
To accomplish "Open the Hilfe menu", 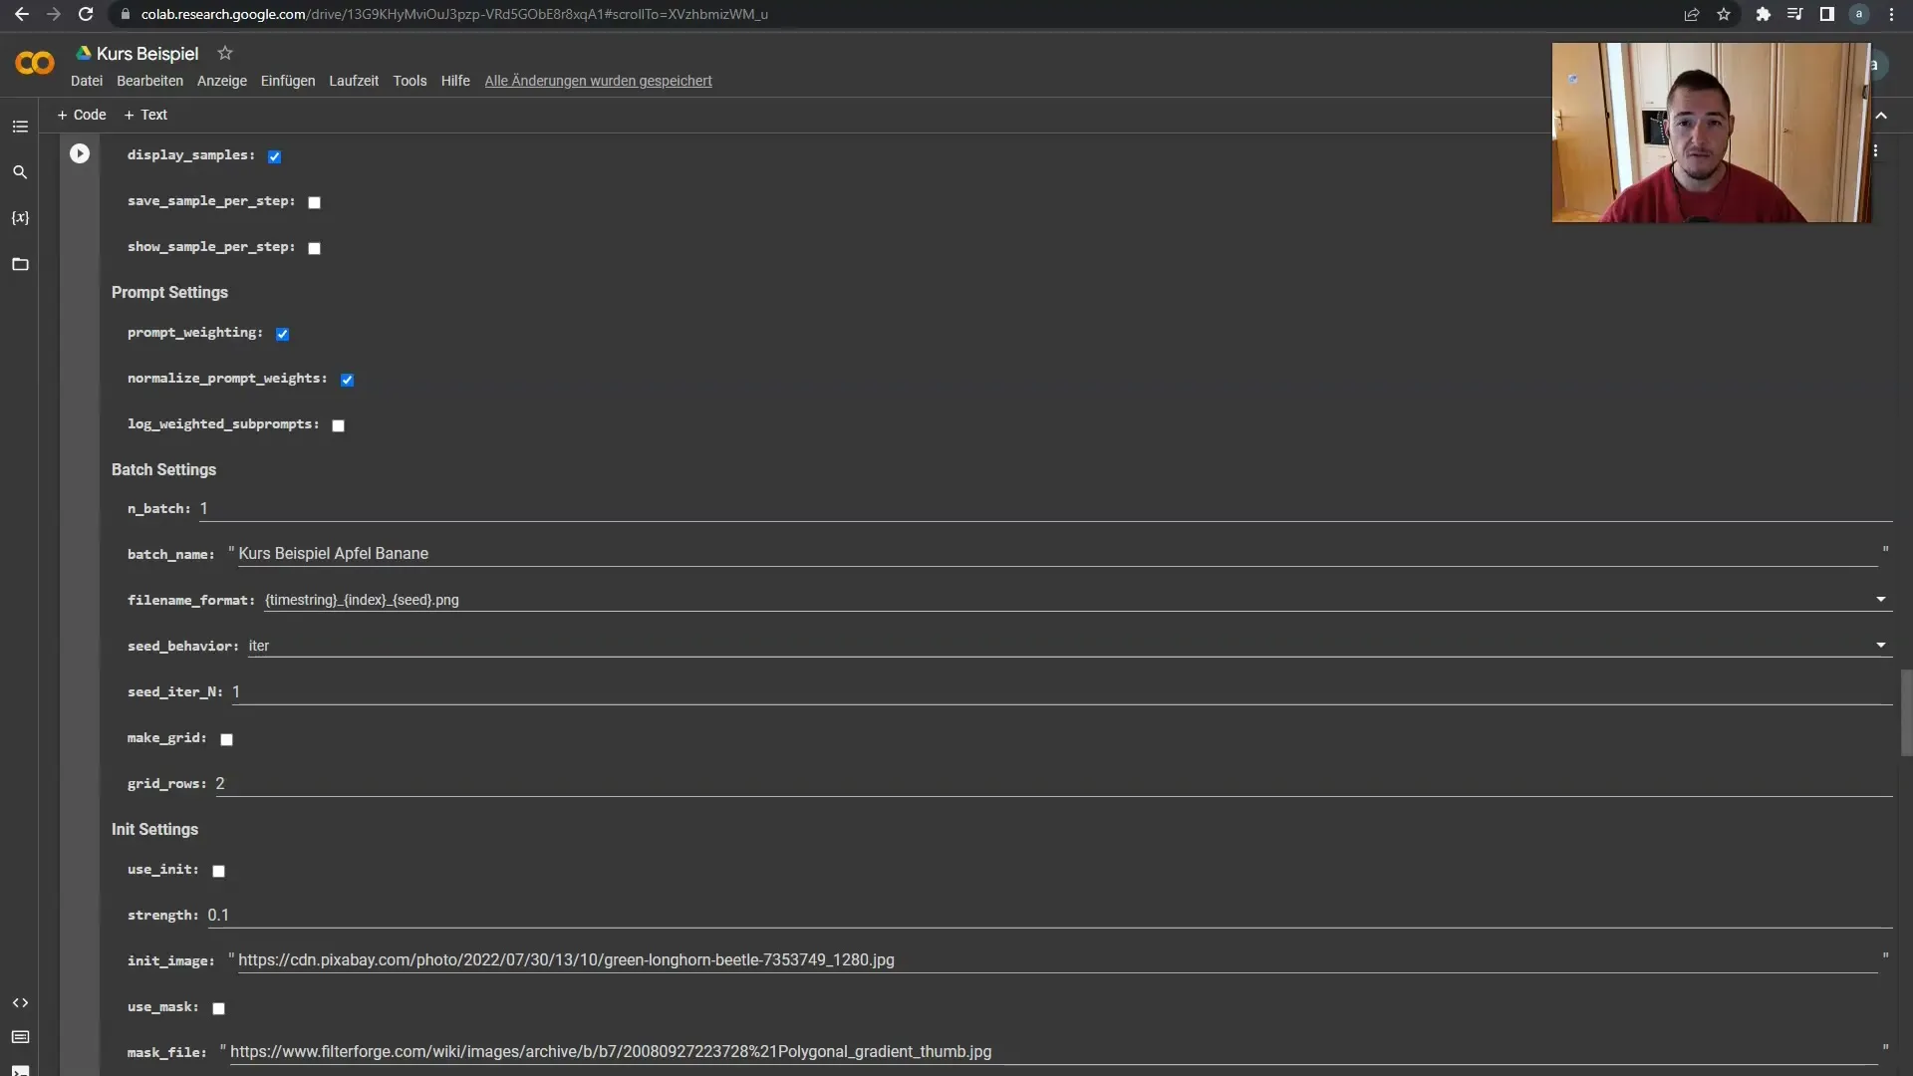I will [x=455, y=81].
